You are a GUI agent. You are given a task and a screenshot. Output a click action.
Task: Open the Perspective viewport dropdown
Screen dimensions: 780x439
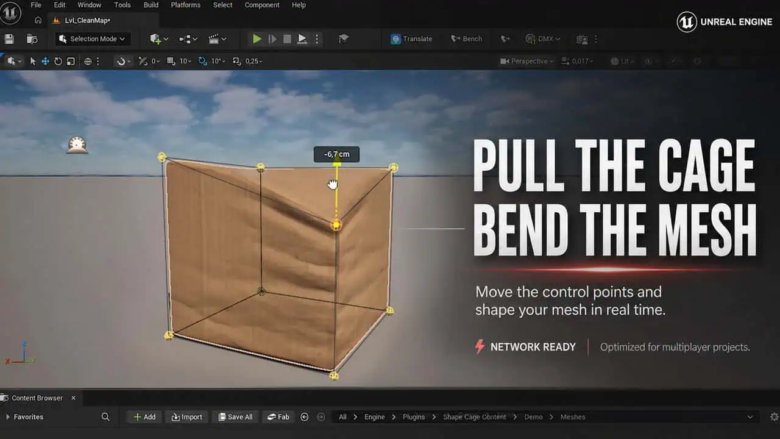527,62
